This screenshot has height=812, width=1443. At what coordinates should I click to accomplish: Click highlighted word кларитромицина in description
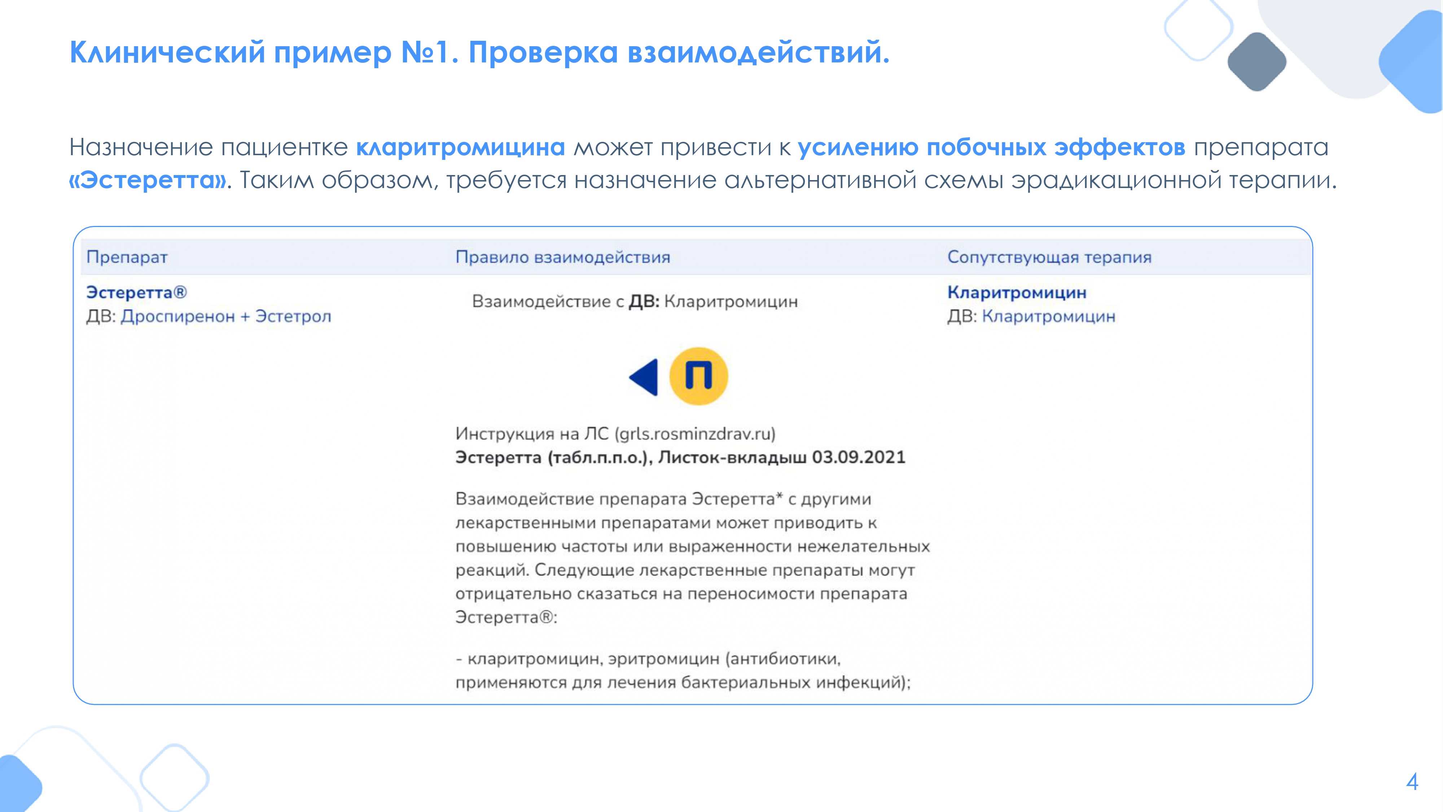[460, 147]
